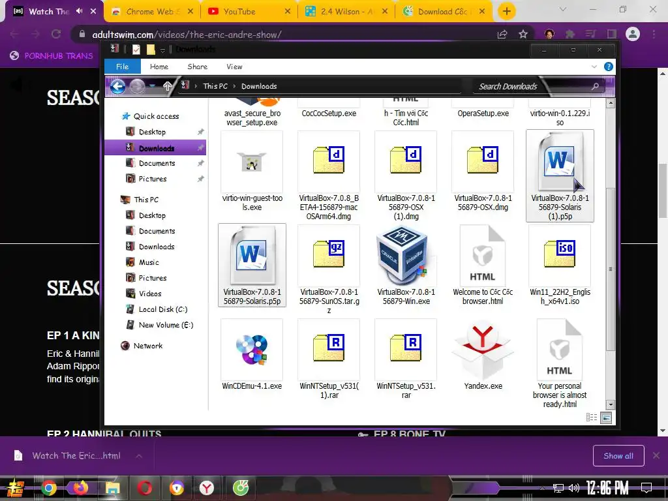The image size is (668, 501).
Task: Open the View ribbon tab
Action: pos(234,67)
